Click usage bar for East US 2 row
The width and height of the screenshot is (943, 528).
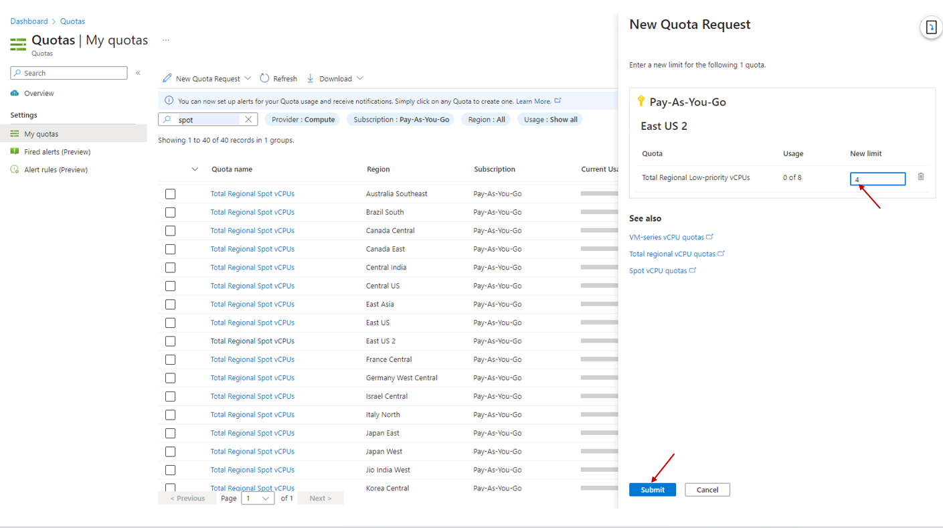coord(600,341)
